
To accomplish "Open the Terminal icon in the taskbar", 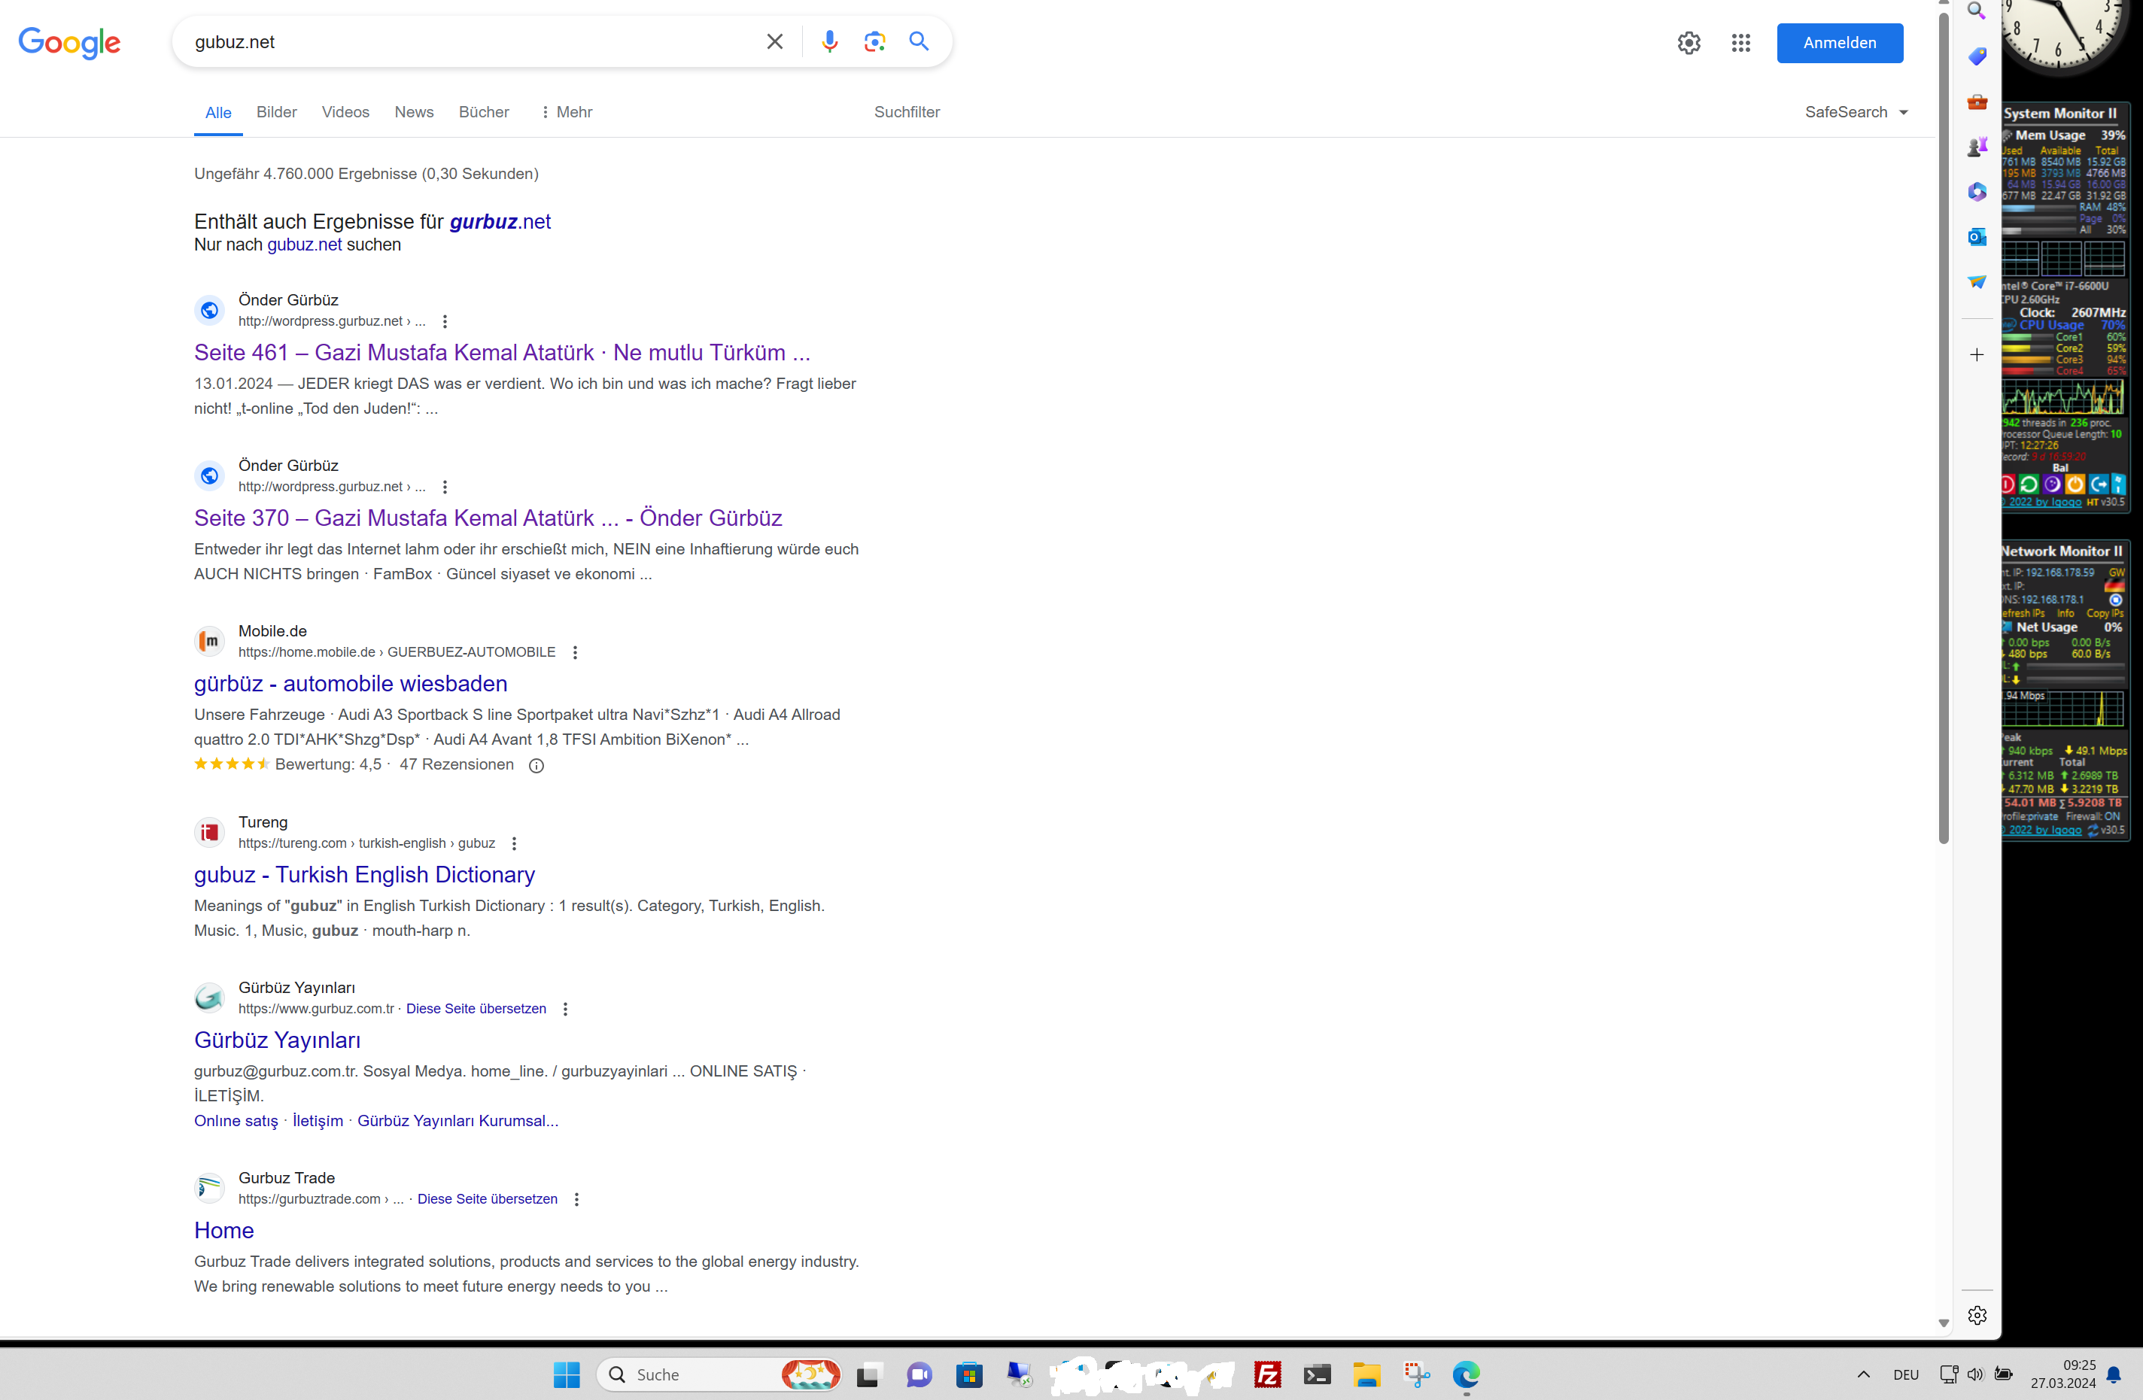I will point(1316,1374).
